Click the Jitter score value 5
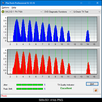This screenshot has width=102, height=102. coord(45,85)
